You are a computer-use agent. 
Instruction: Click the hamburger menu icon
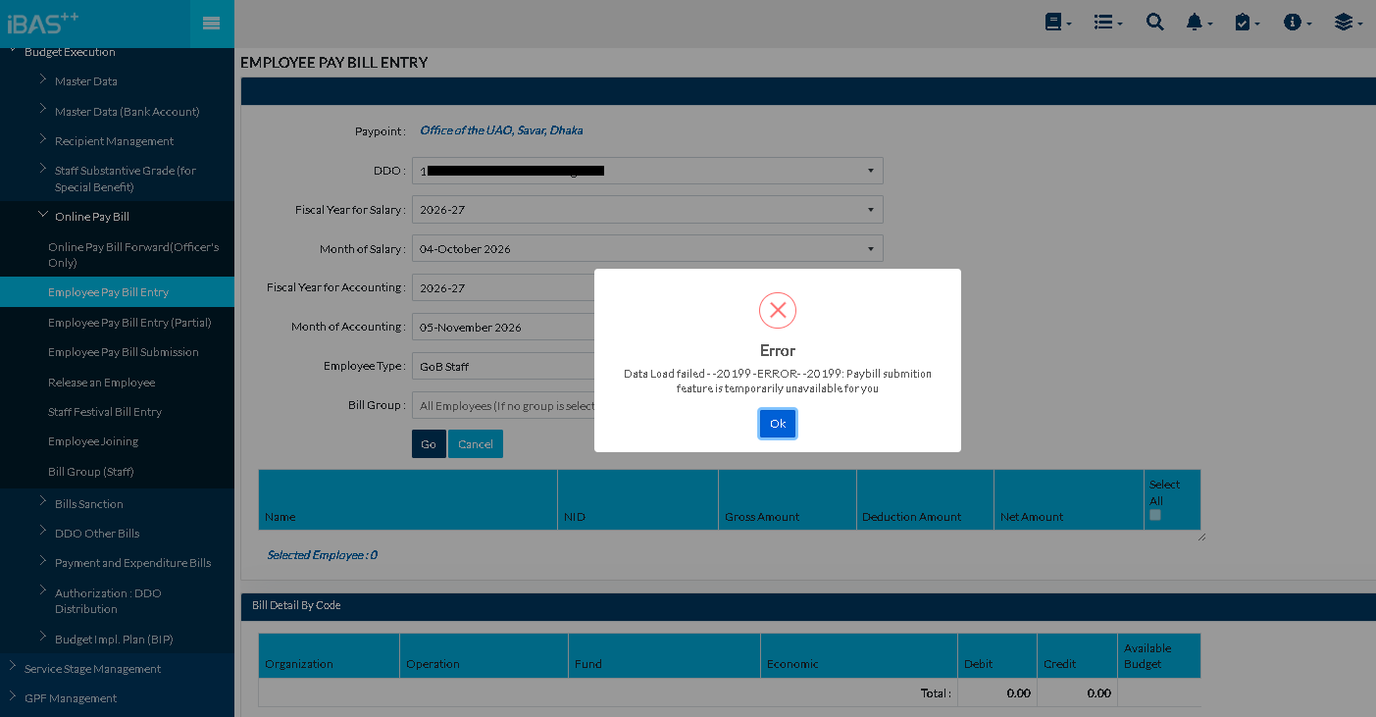[x=211, y=24]
